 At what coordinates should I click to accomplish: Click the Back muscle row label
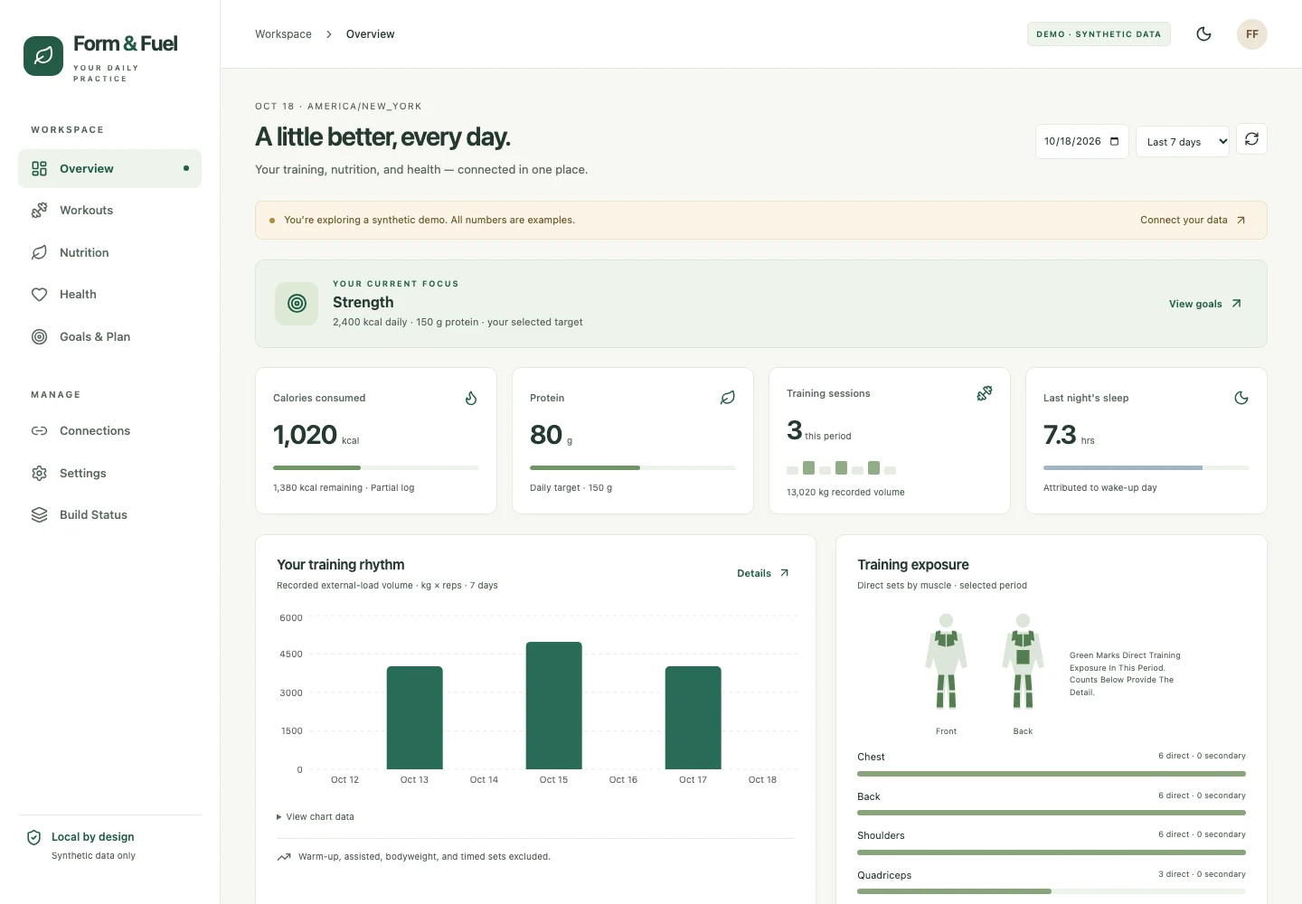(869, 796)
